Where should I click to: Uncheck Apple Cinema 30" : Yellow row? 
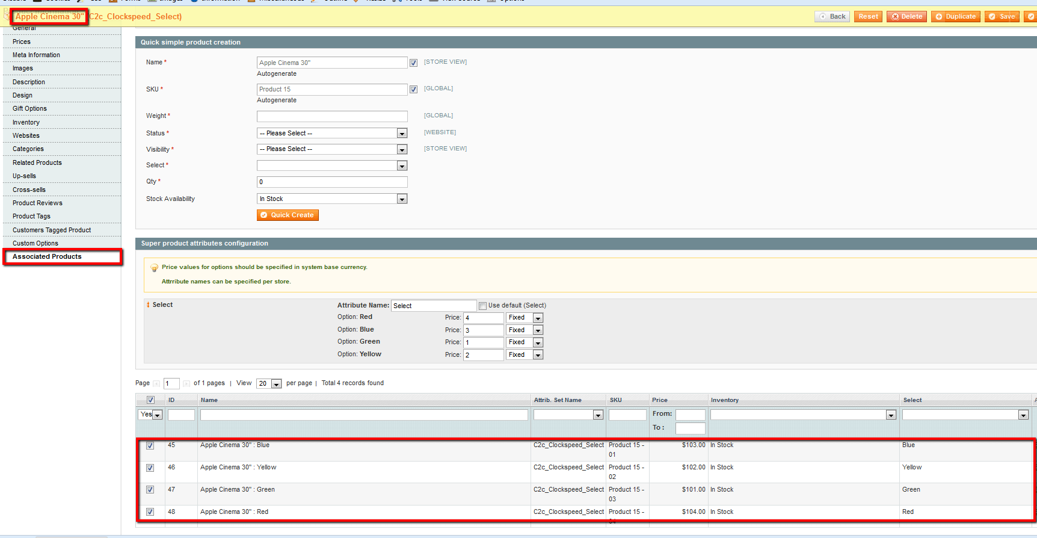(x=150, y=468)
